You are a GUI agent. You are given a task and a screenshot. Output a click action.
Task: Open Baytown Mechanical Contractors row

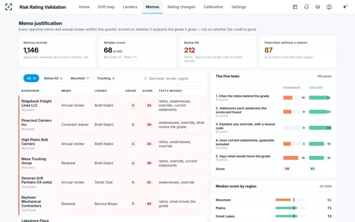113,204
